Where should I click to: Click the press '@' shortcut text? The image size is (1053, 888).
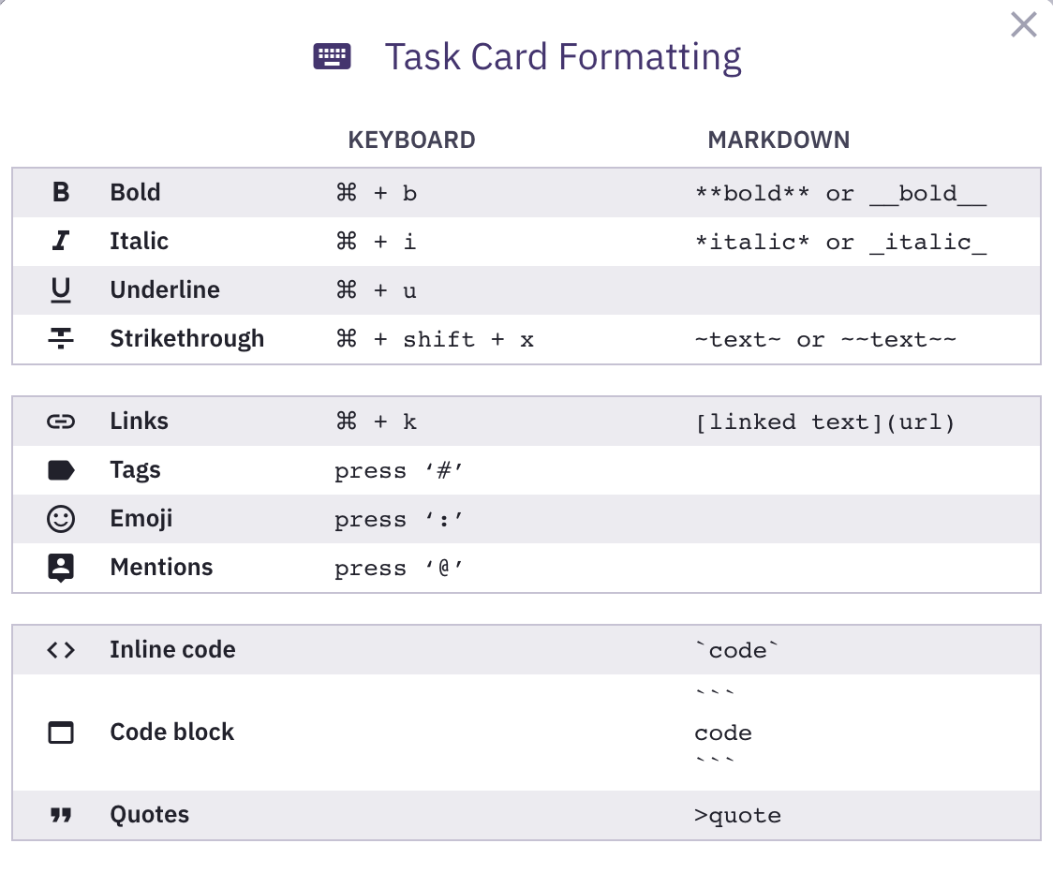click(398, 569)
